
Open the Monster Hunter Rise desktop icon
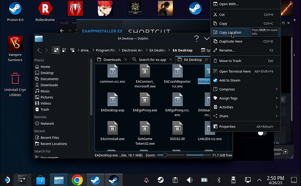(x=135, y=8)
